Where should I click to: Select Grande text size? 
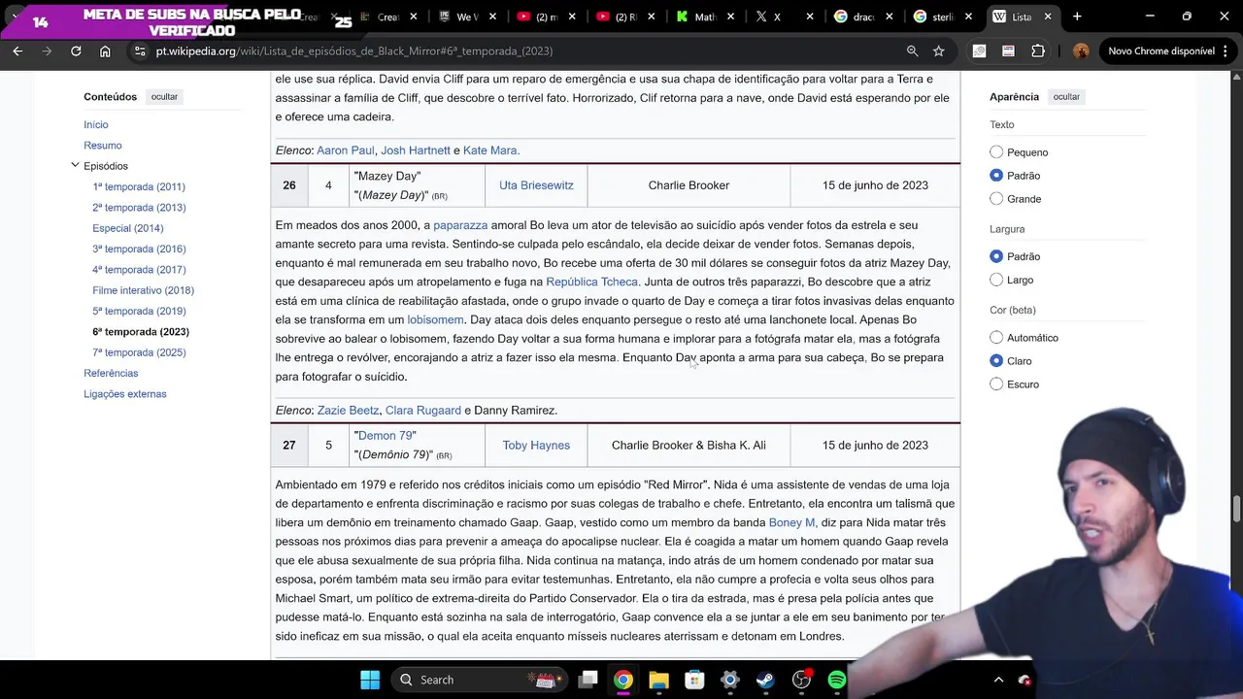tap(996, 199)
